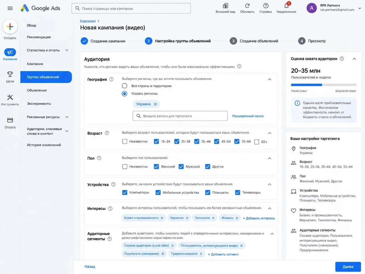Select Указать регионы radio button
Viewport: 365px width, 274px height.
pos(125,94)
